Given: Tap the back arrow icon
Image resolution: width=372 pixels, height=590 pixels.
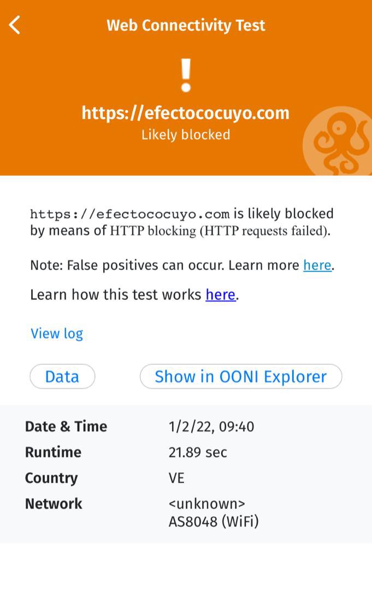Looking at the screenshot, I should tap(14, 25).
